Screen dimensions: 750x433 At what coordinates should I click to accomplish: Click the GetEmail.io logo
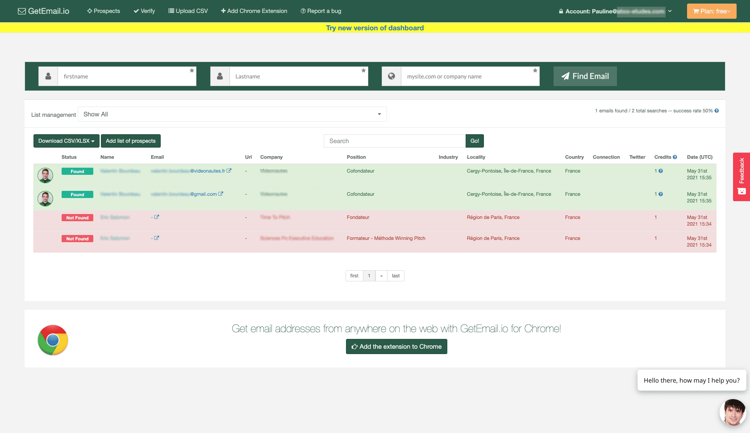coord(43,11)
